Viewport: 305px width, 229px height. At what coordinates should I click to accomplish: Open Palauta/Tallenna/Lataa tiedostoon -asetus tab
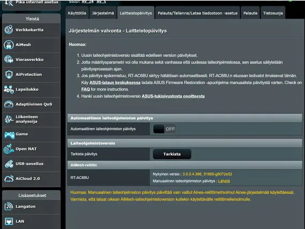coord(197,13)
